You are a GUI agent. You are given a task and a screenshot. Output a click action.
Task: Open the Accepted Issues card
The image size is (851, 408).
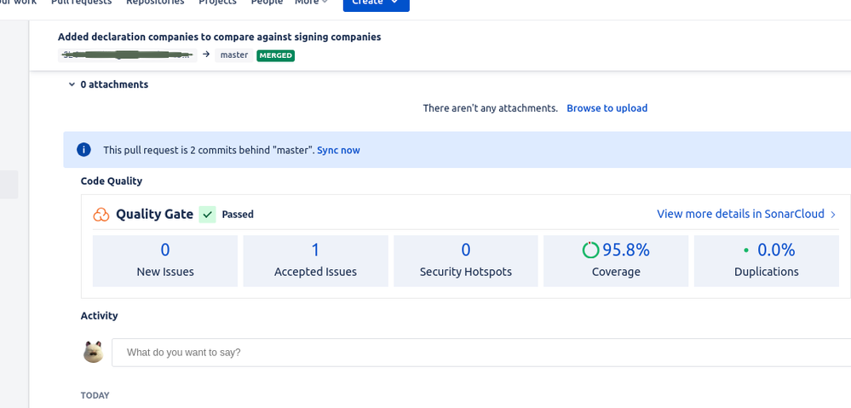tap(315, 261)
